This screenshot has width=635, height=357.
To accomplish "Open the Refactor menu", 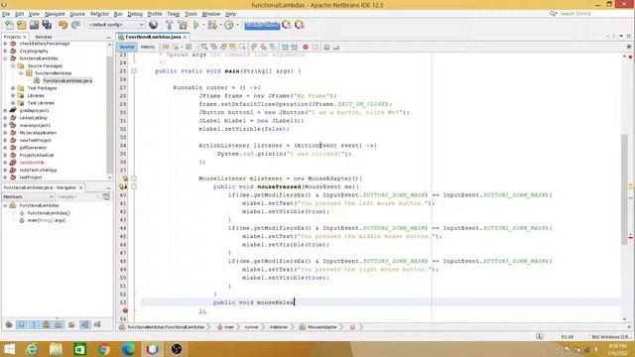I will tap(99, 14).
